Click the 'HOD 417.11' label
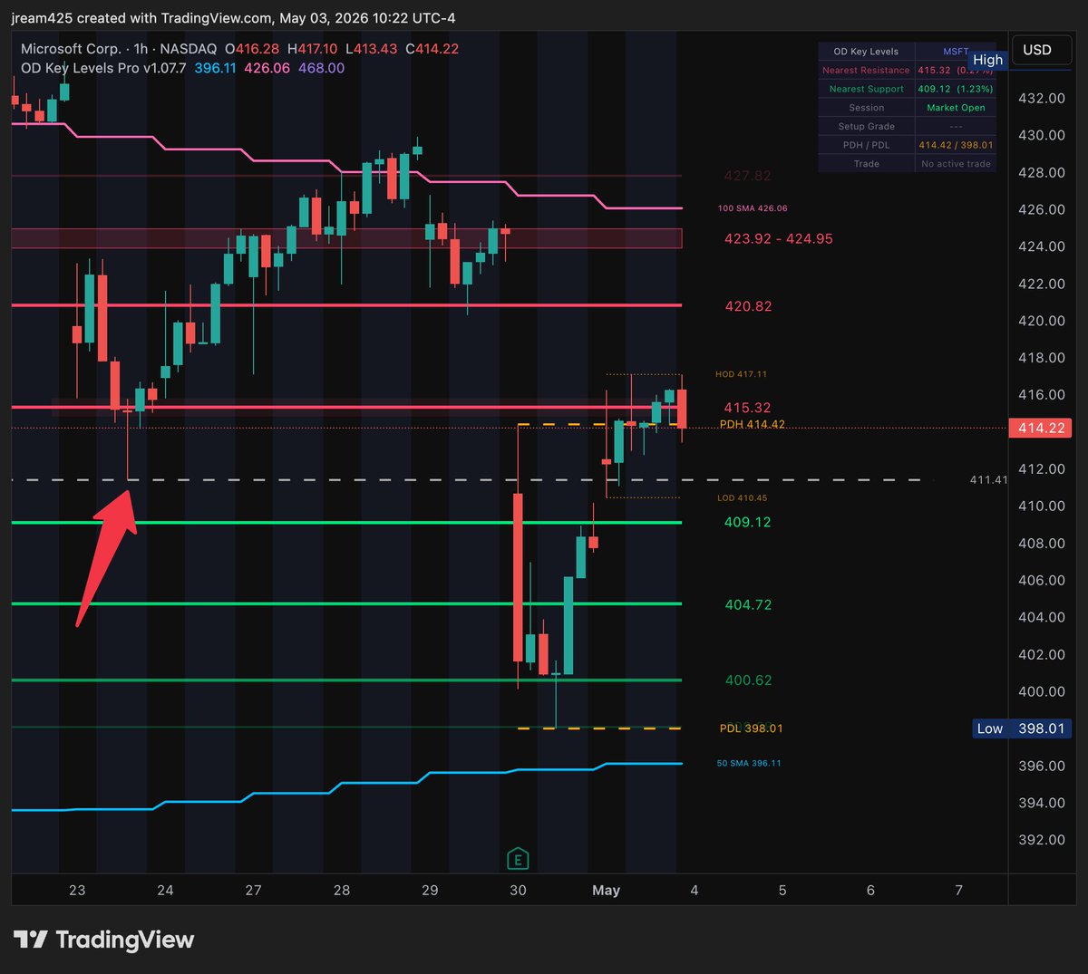 pos(741,374)
